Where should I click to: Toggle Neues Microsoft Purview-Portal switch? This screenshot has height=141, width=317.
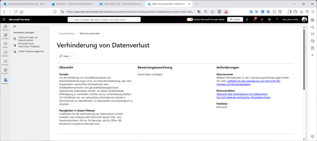point(190,20)
